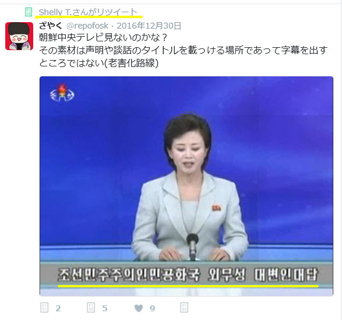Viewport: 342px width, 320px height.
Task: Open the Shelly T.さんがリツイート link
Action: (88, 12)
